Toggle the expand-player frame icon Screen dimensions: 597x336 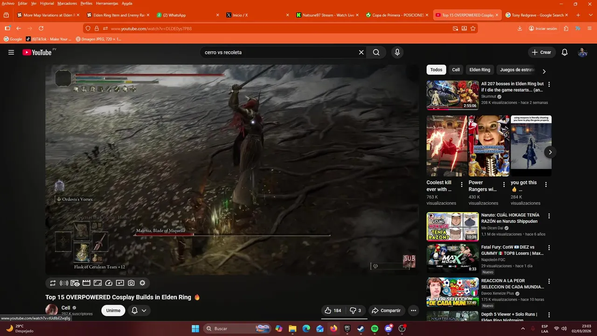97,283
